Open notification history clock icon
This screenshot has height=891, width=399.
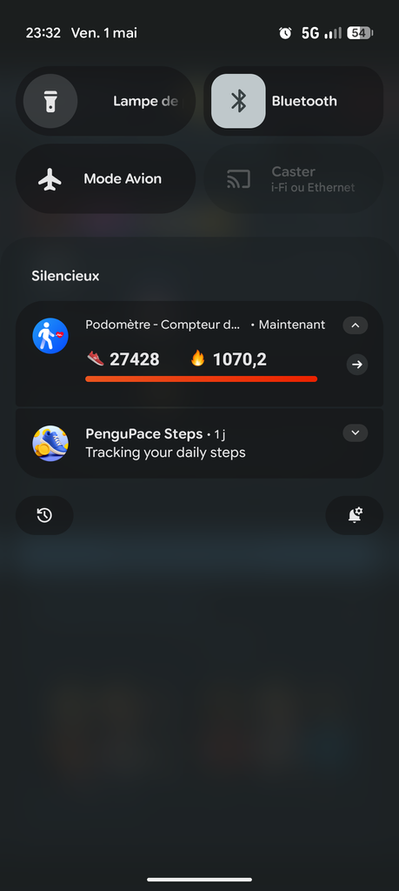(44, 515)
